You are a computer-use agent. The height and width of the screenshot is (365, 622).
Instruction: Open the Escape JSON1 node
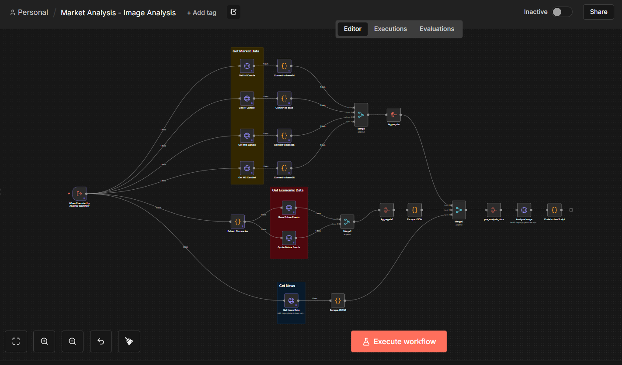pyautogui.click(x=337, y=300)
